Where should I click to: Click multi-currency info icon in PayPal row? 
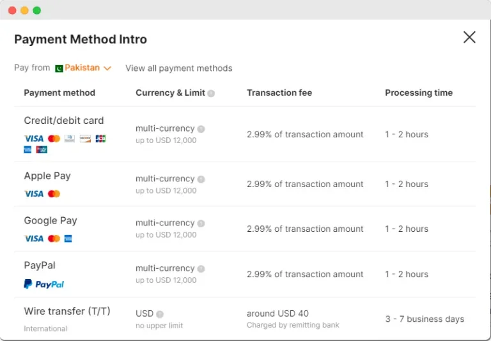pyautogui.click(x=201, y=269)
